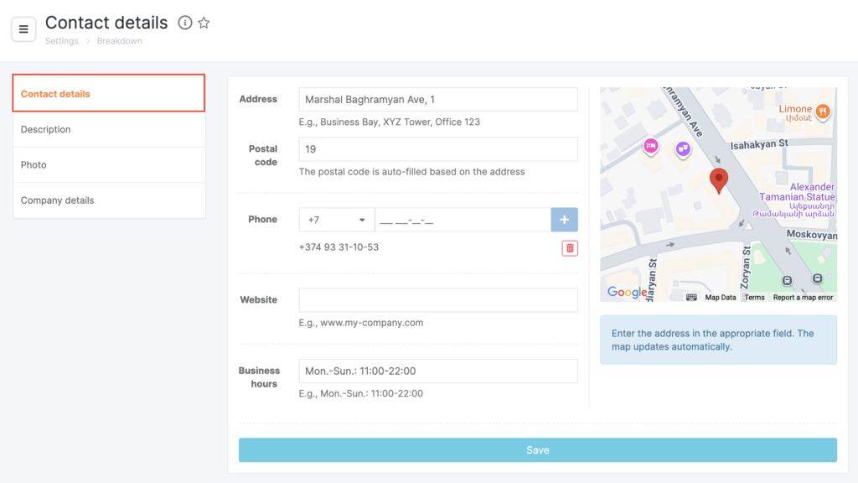858x483 pixels.
Task: Delete the +374 93 31-10-53 phone number
Action: click(x=570, y=248)
